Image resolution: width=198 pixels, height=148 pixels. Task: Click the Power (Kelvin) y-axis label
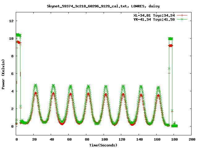[x=3, y=74]
